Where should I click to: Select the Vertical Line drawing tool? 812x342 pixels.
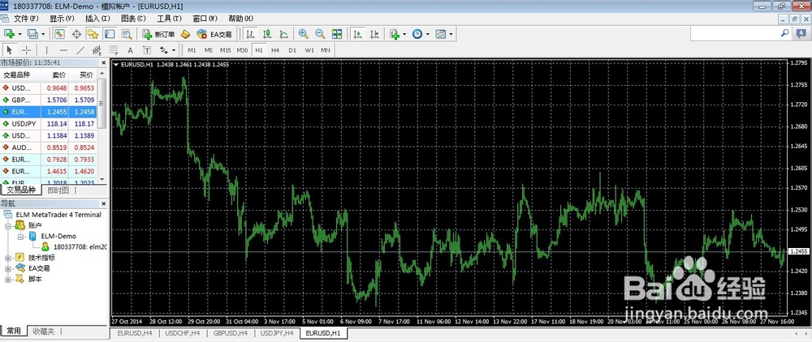click(46, 50)
